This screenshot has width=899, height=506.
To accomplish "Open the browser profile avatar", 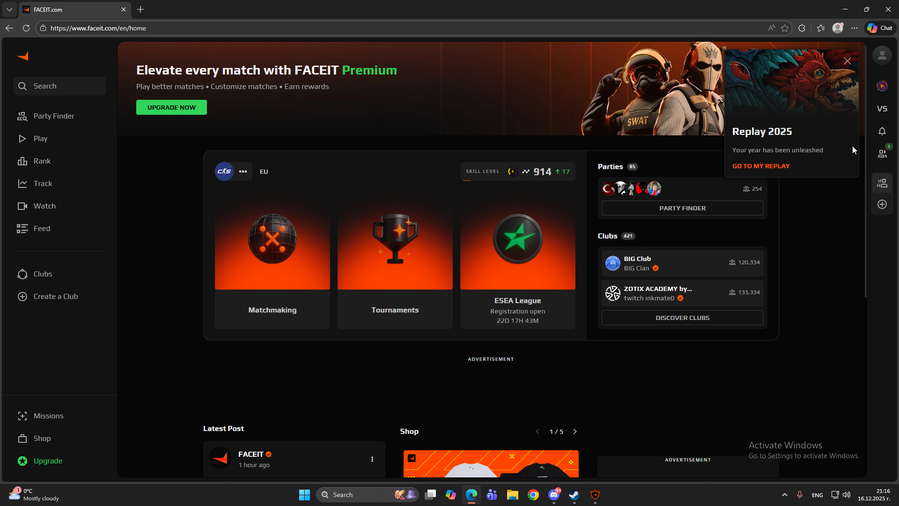I will pos(838,28).
